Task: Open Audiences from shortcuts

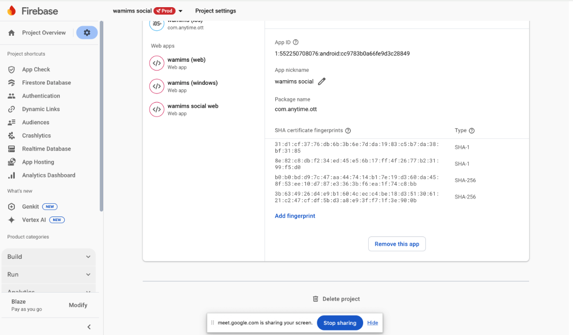Action: [x=35, y=122]
